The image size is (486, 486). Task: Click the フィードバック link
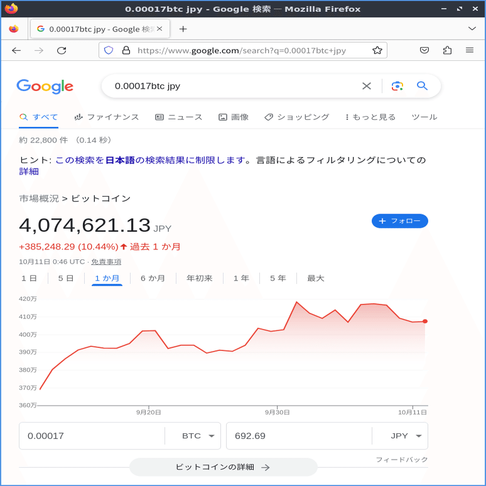coord(402,460)
